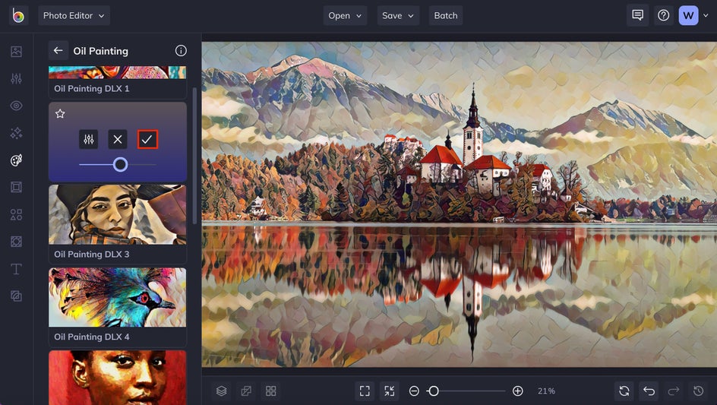Undo the last action

click(x=649, y=391)
